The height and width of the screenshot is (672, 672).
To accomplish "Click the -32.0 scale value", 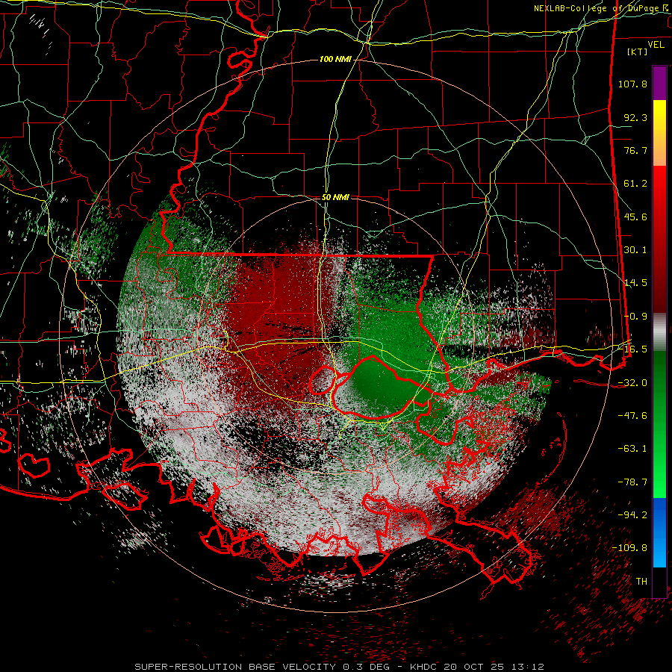I will [632, 383].
